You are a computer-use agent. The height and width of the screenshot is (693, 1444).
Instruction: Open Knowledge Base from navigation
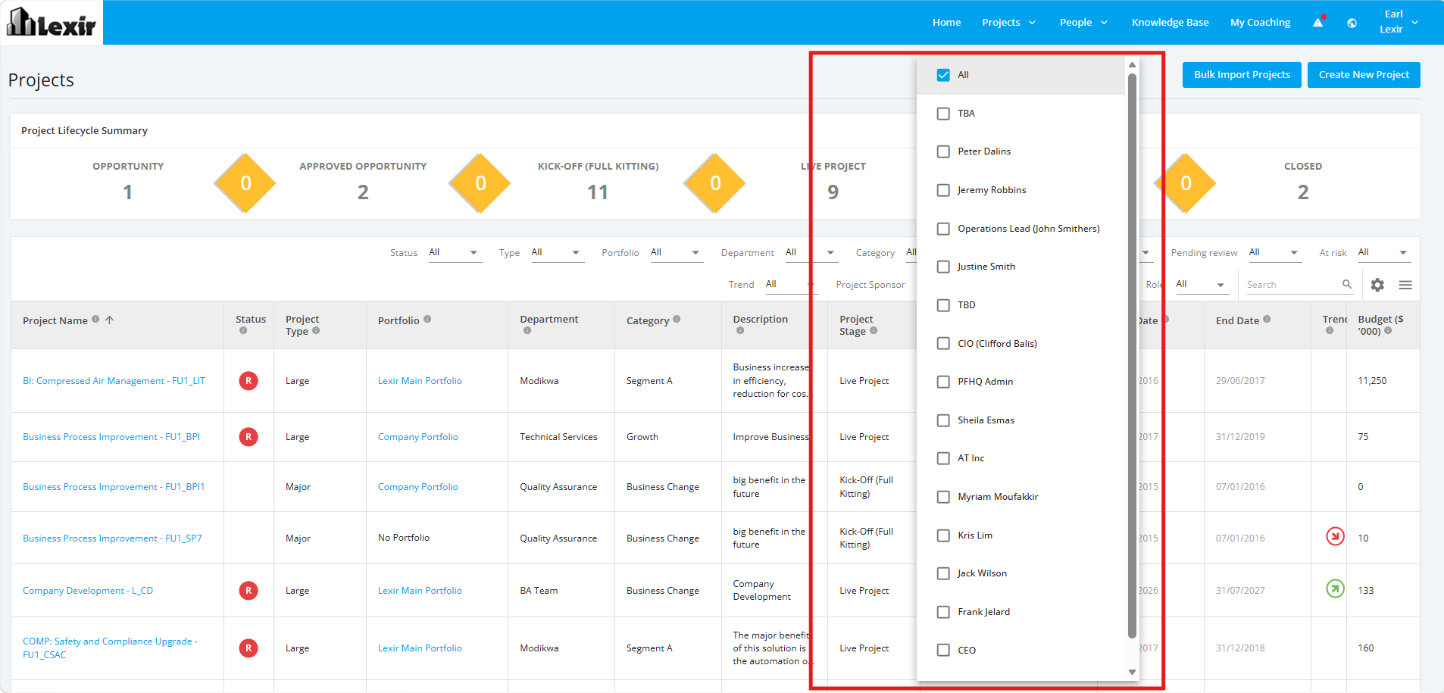1171,23
